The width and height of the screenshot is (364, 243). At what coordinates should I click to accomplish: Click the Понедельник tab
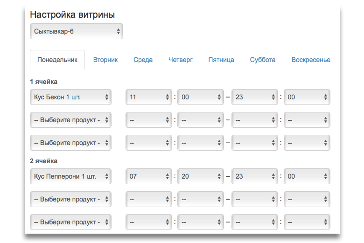click(x=57, y=60)
